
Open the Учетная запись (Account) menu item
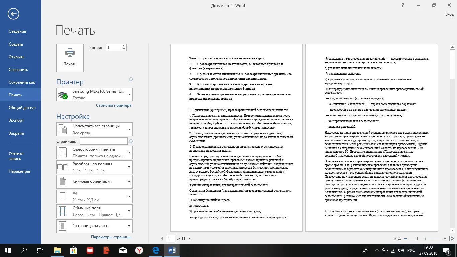coord(21,156)
